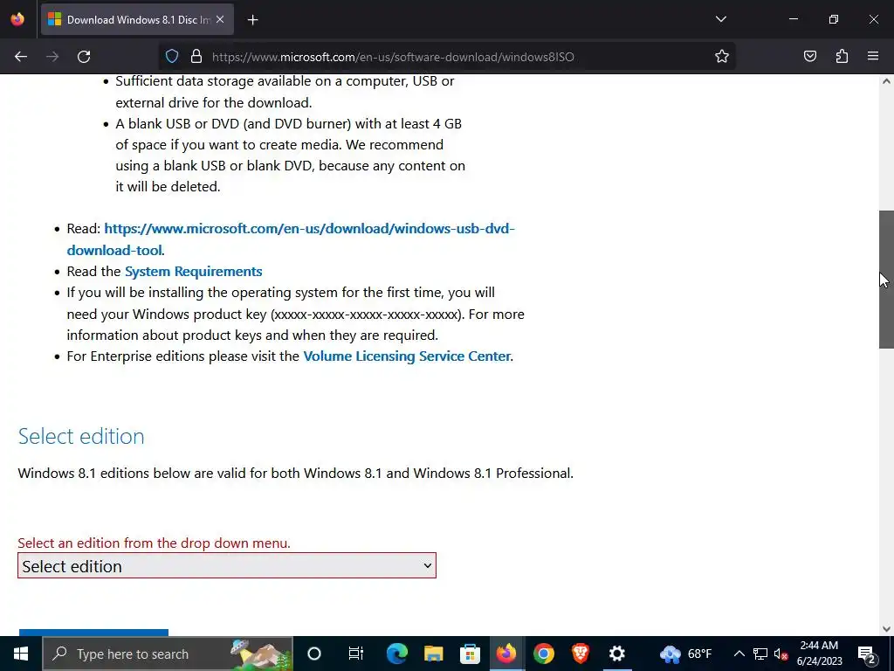The image size is (894, 671).
Task: Click the network tray icon
Action: tap(760, 654)
